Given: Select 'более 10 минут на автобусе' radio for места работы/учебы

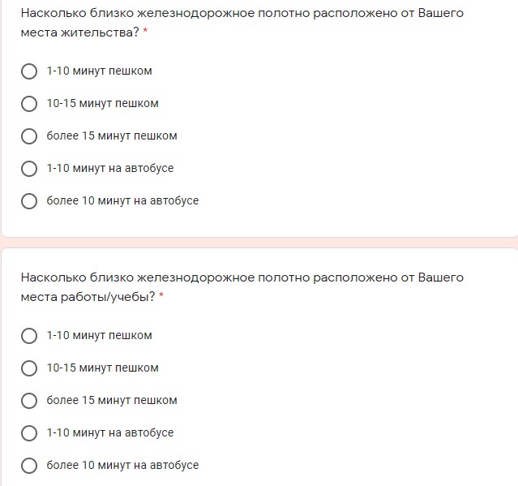Looking at the screenshot, I should tap(29, 466).
